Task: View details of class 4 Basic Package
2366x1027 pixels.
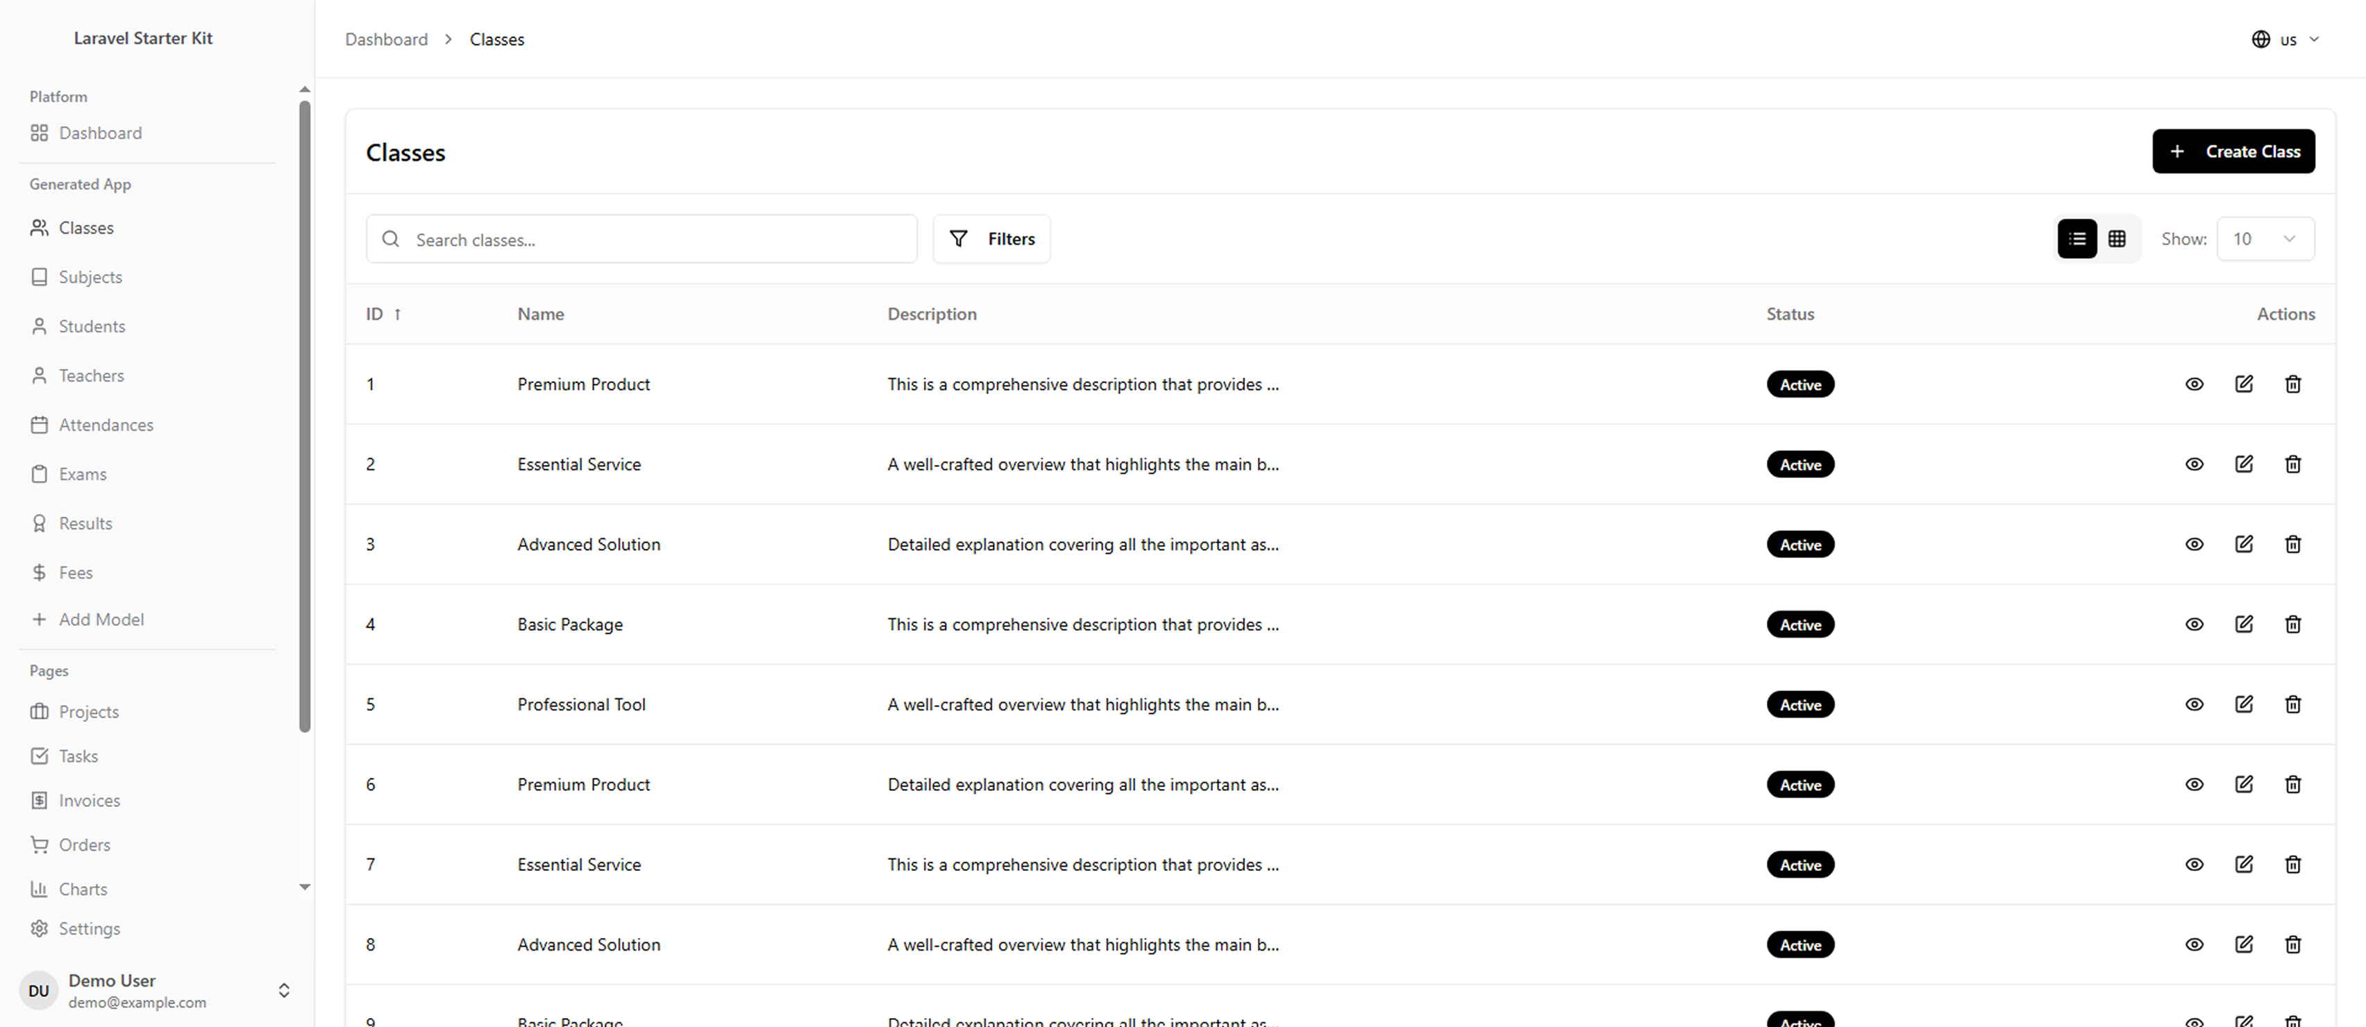Action: (x=2195, y=624)
